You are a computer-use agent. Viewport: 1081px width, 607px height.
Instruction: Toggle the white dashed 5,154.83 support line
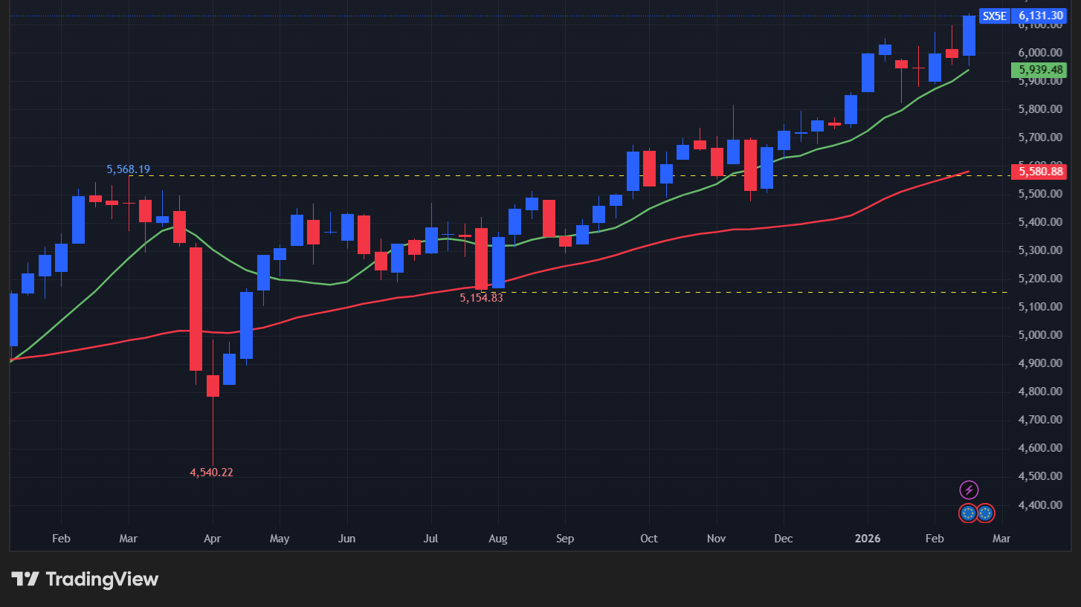tap(743, 291)
